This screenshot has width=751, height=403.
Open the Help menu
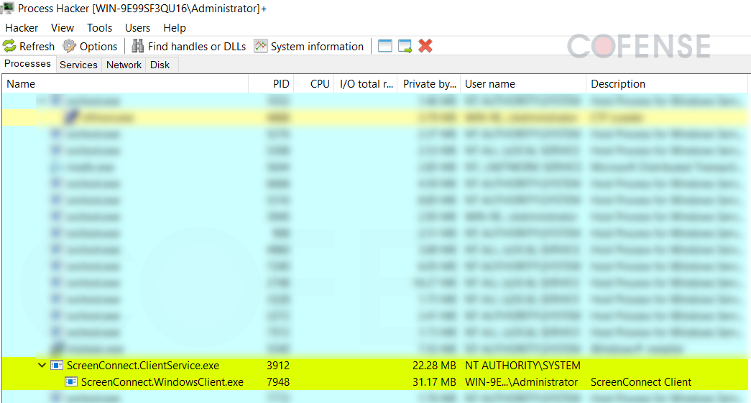pyautogui.click(x=175, y=28)
